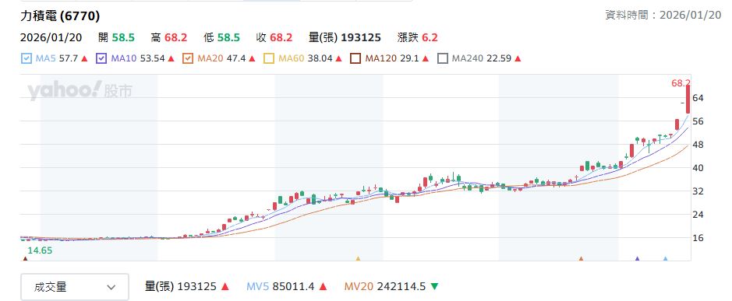The height and width of the screenshot is (301, 732).
Task: Click the MA120 value 29.1
Action: click(x=410, y=58)
